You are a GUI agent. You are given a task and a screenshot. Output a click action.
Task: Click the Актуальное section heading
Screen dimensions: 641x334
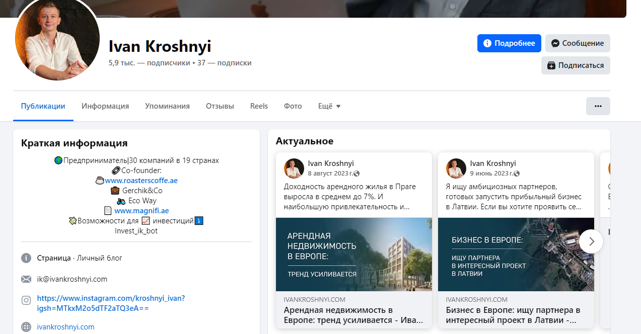[x=305, y=141]
